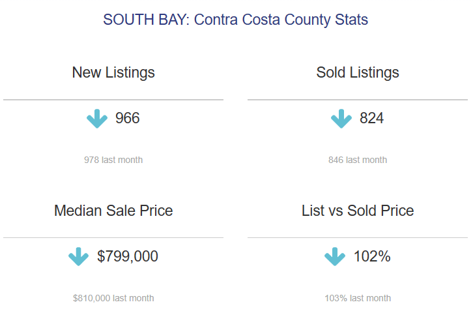
Task: Click the down arrow beside New Listings value
Action: click(96, 119)
